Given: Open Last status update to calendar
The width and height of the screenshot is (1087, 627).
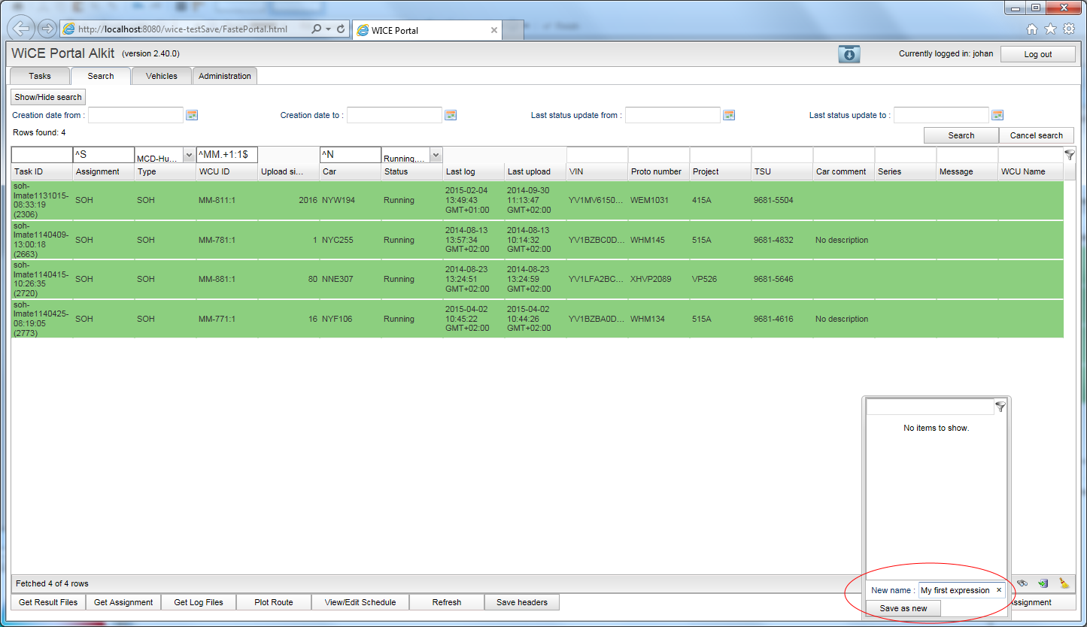Looking at the screenshot, I should coord(997,115).
